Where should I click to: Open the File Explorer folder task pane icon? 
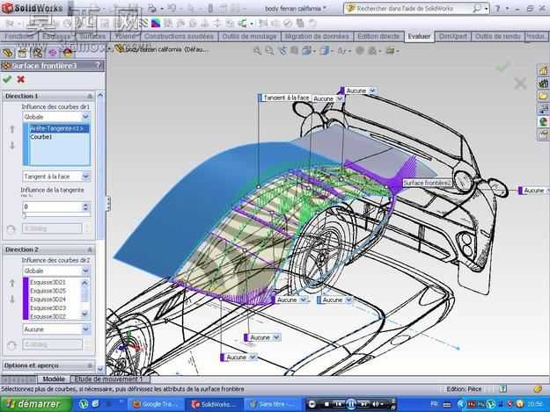click(x=543, y=97)
